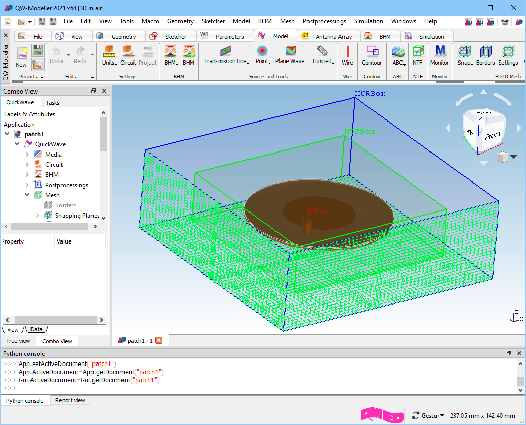This screenshot has width=526, height=425.
Task: Open the Postprocessings menu
Action: coord(324,21)
